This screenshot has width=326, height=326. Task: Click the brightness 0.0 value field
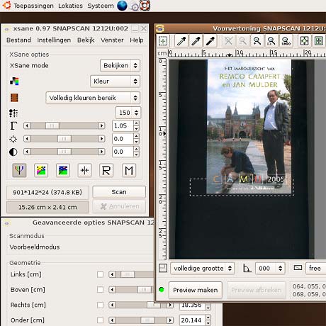point(123,139)
